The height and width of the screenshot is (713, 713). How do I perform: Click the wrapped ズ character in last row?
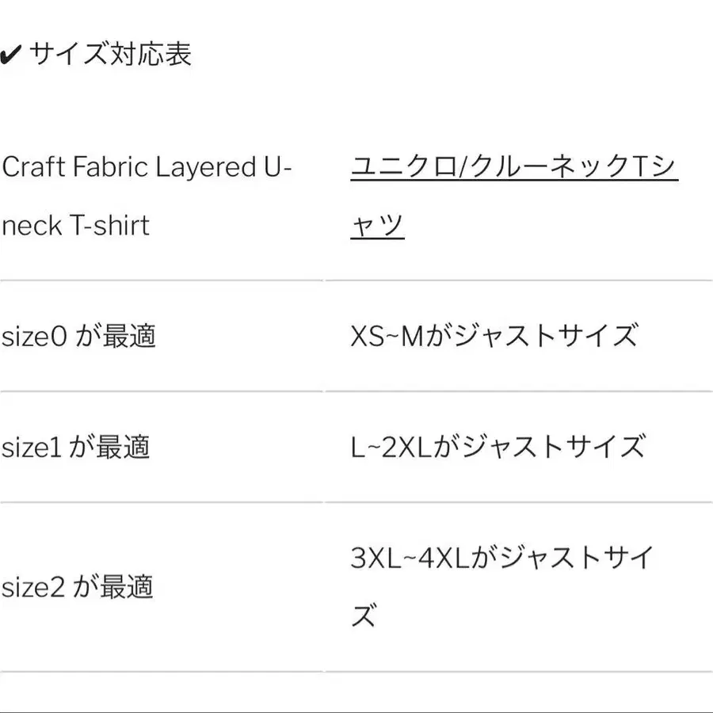(x=364, y=616)
